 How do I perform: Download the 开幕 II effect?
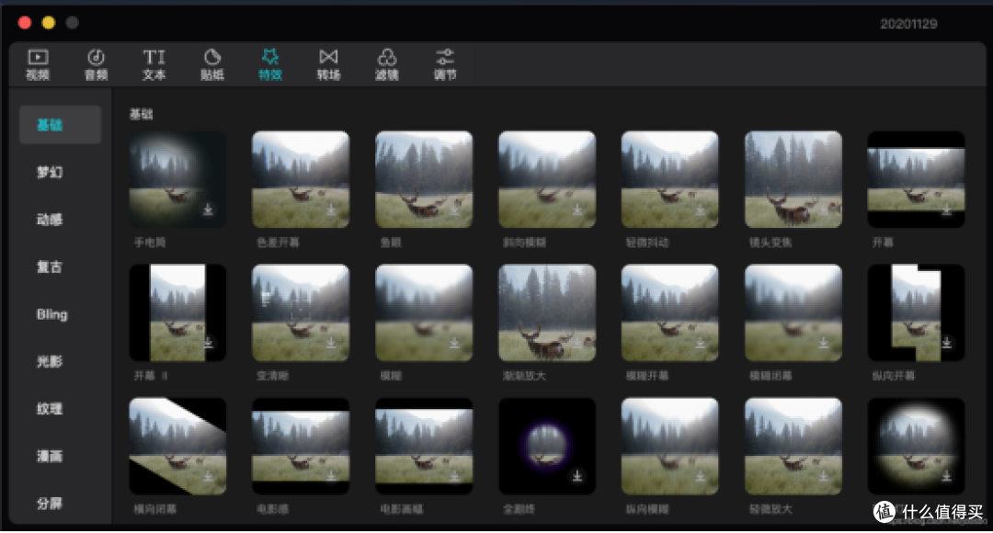208,343
